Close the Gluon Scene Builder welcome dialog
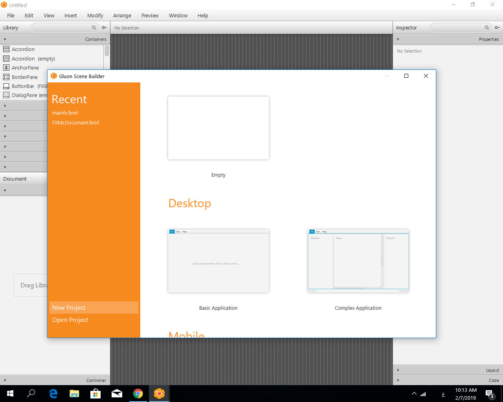Viewport: 503px width, 402px height. point(426,76)
